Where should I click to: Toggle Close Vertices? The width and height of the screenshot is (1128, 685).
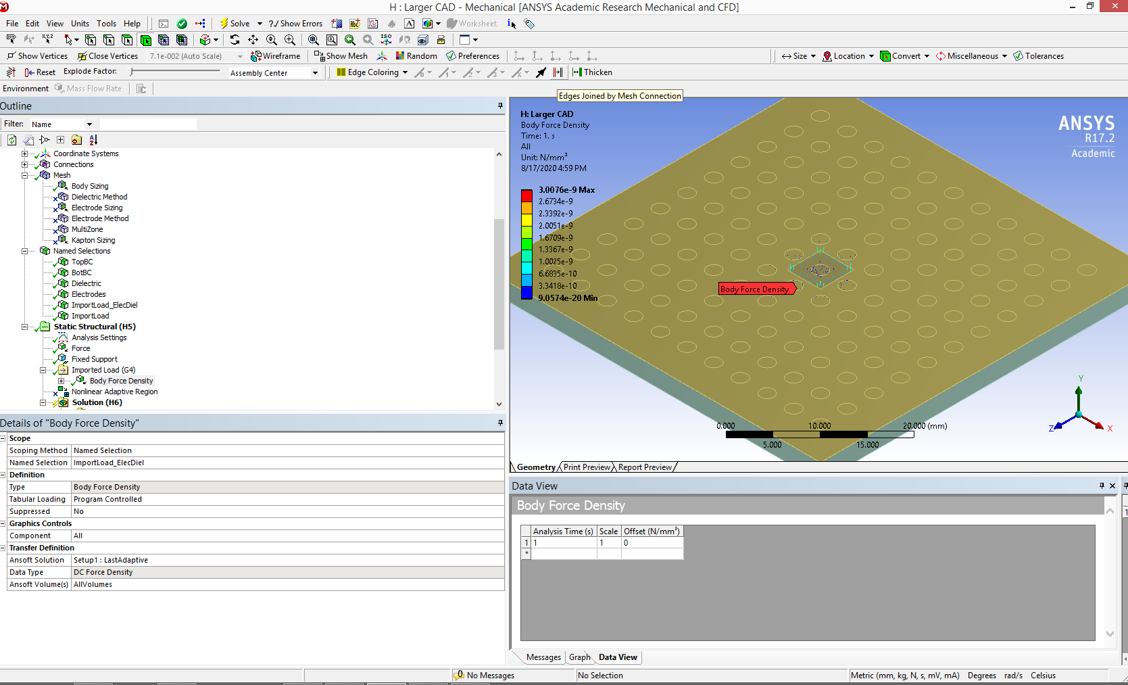click(x=107, y=56)
